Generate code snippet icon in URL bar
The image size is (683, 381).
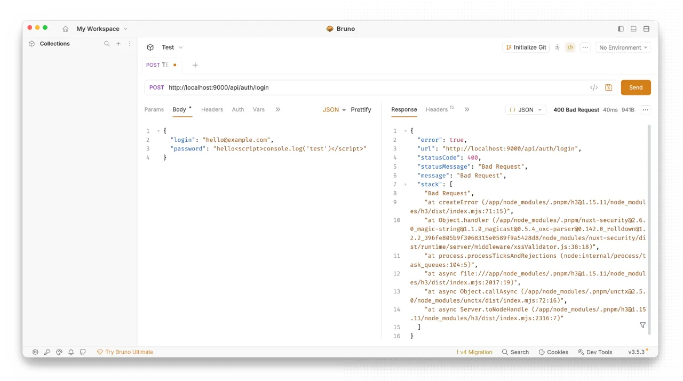click(x=594, y=88)
